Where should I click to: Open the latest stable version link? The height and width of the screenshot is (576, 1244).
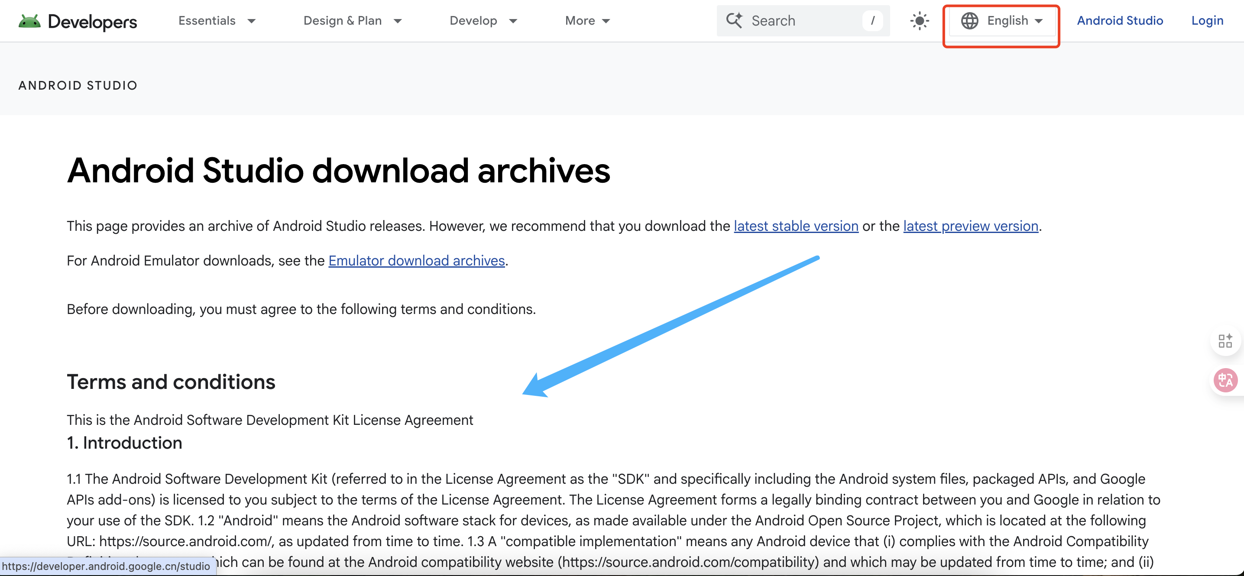click(x=796, y=226)
